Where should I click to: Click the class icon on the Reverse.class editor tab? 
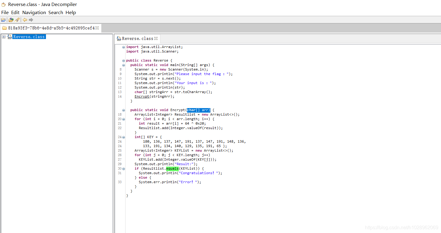point(119,38)
